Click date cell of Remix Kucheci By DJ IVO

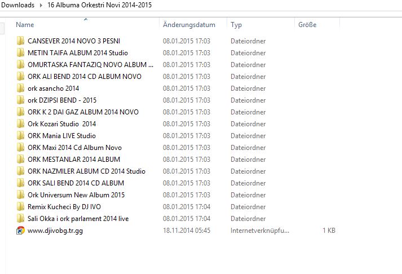coord(187,206)
